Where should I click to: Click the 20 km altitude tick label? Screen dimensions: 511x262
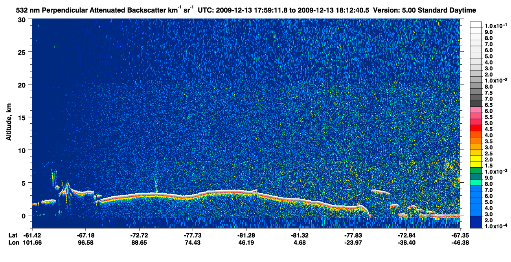(x=23, y=84)
